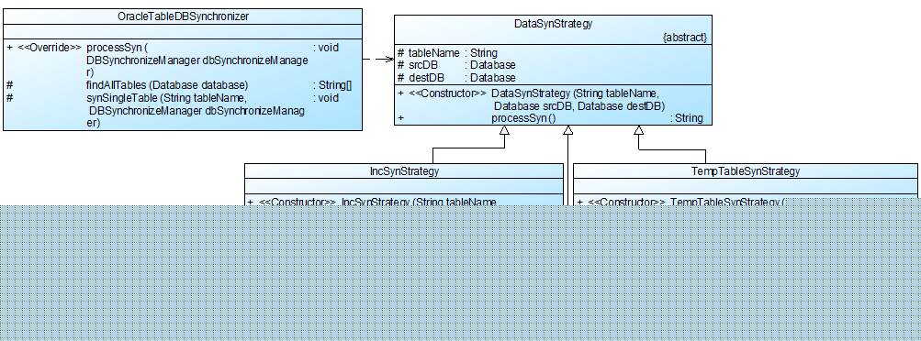Select the TempTableSynStrategy class title

[746, 171]
